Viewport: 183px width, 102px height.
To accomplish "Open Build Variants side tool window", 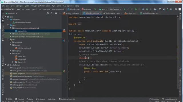I will click(3, 89).
